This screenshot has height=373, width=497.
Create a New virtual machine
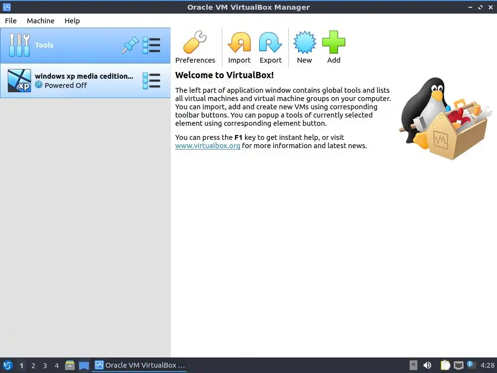click(x=304, y=47)
